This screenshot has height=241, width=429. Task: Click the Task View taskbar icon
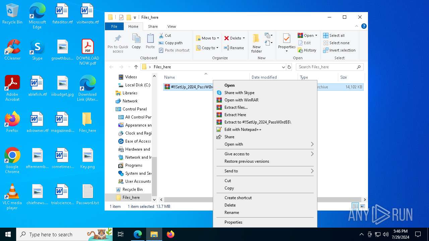(121, 234)
